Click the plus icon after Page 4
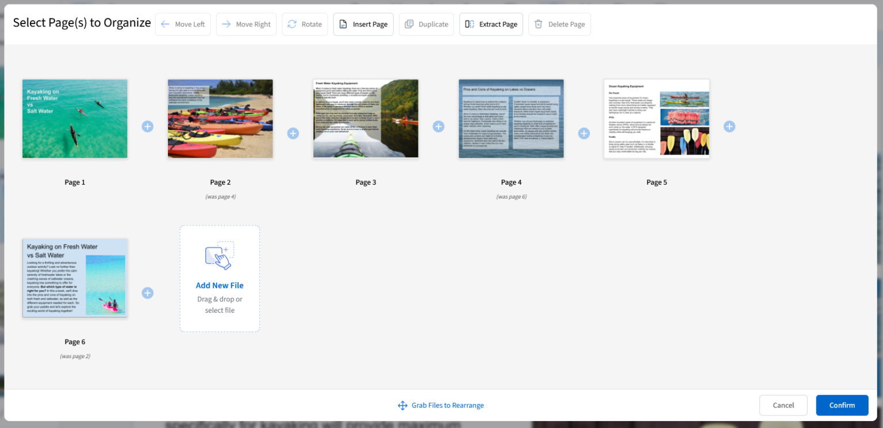The height and width of the screenshot is (428, 883). (x=583, y=133)
